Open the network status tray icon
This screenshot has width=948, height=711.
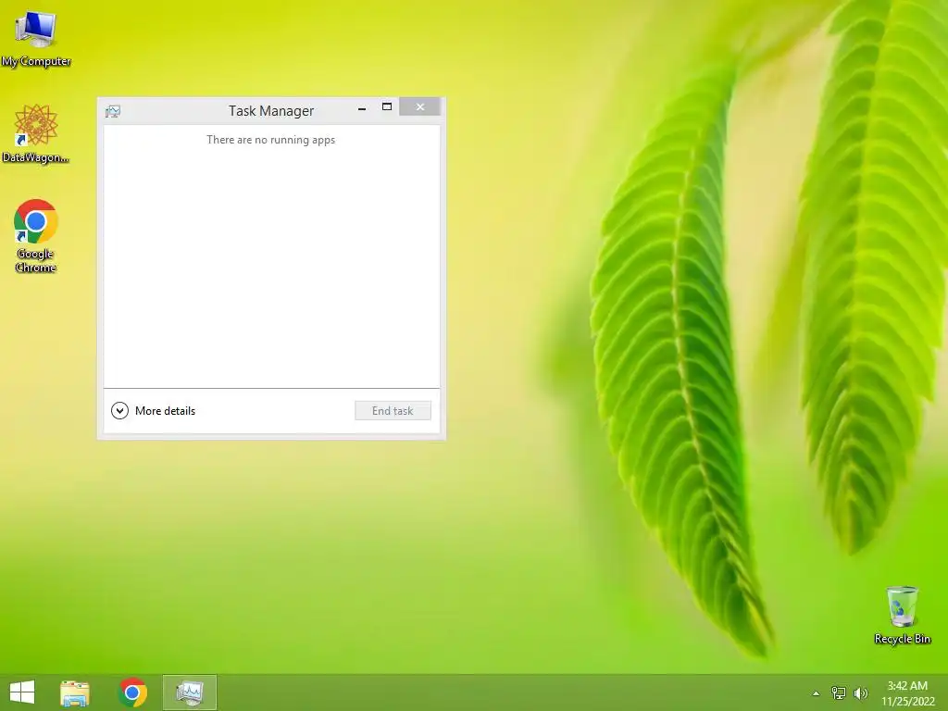pos(839,692)
